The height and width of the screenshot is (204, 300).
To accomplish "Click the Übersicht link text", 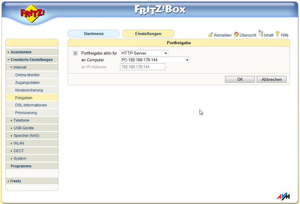I will coord(248,35).
